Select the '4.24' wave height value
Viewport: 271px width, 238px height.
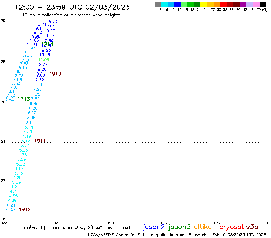click(15, 187)
